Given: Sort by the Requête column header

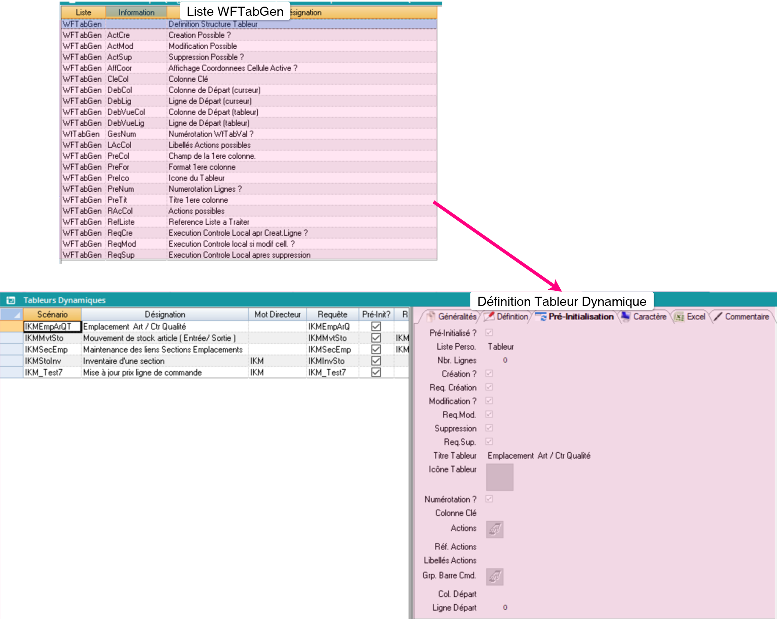Looking at the screenshot, I should [332, 315].
